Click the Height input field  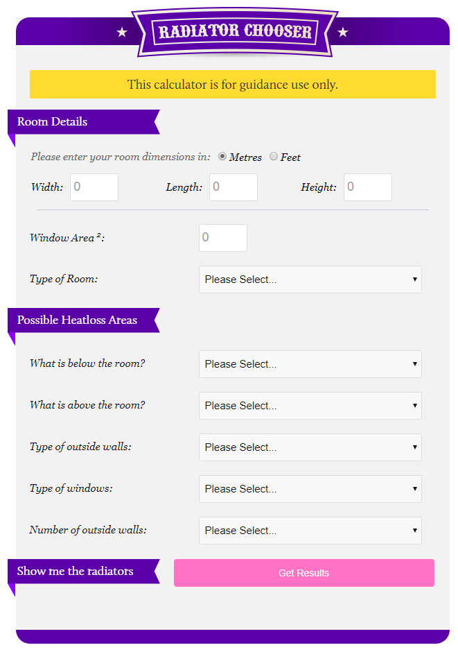click(367, 187)
